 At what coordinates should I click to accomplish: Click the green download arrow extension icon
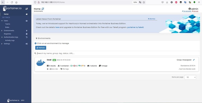click(x=194, y=2)
